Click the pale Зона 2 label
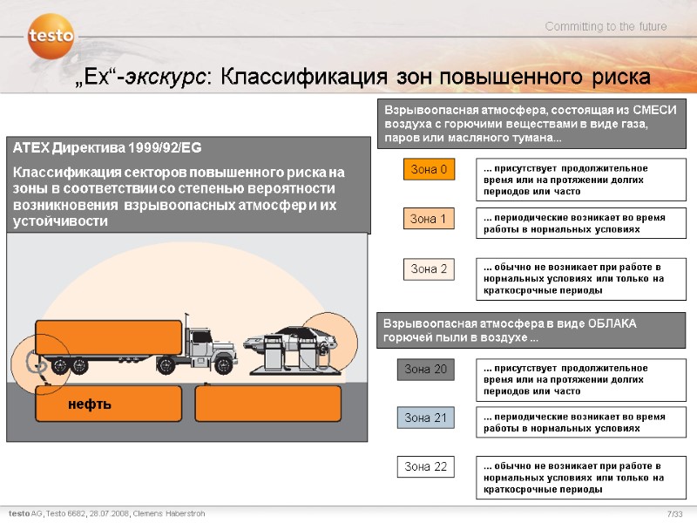The height and width of the screenshot is (523, 697). pos(429,268)
